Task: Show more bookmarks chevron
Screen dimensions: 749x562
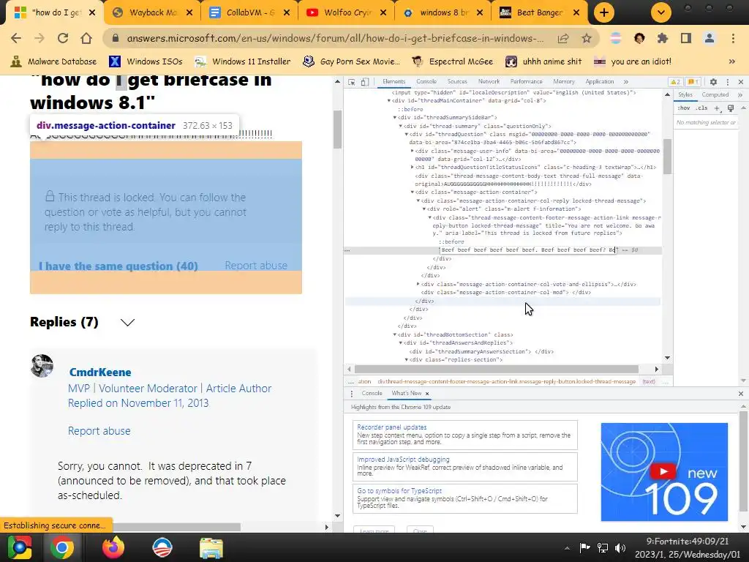Action: (731, 61)
